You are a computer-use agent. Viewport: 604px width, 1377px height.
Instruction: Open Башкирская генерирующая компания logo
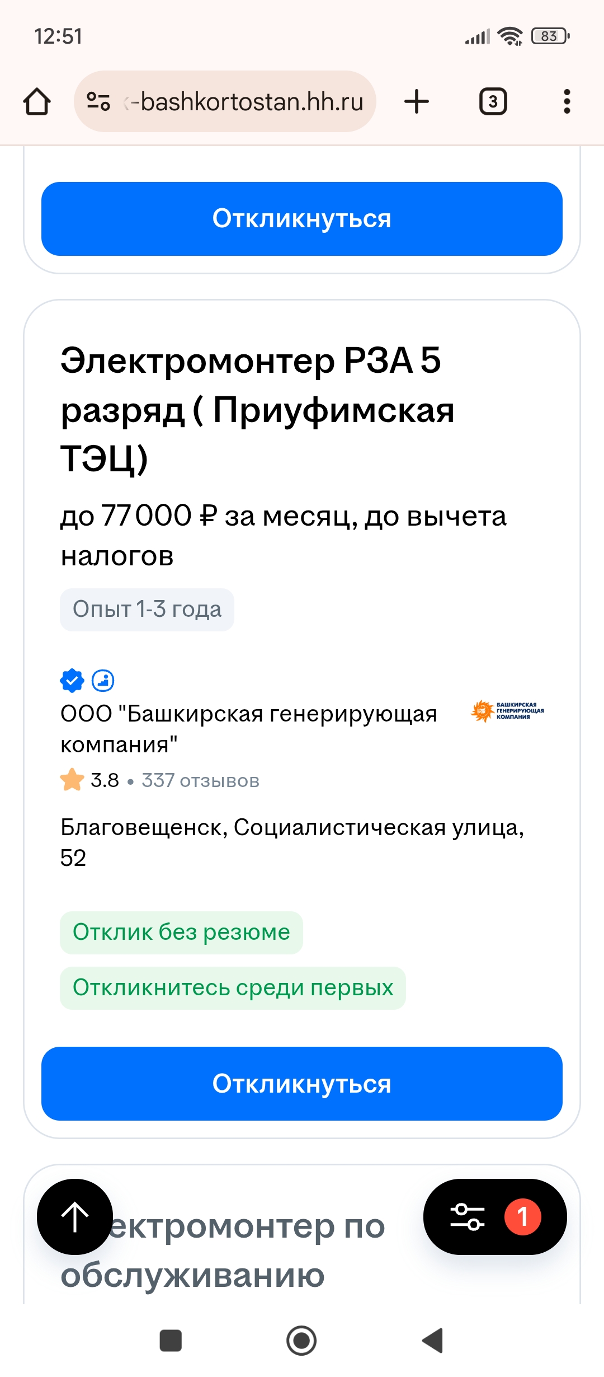click(x=507, y=711)
